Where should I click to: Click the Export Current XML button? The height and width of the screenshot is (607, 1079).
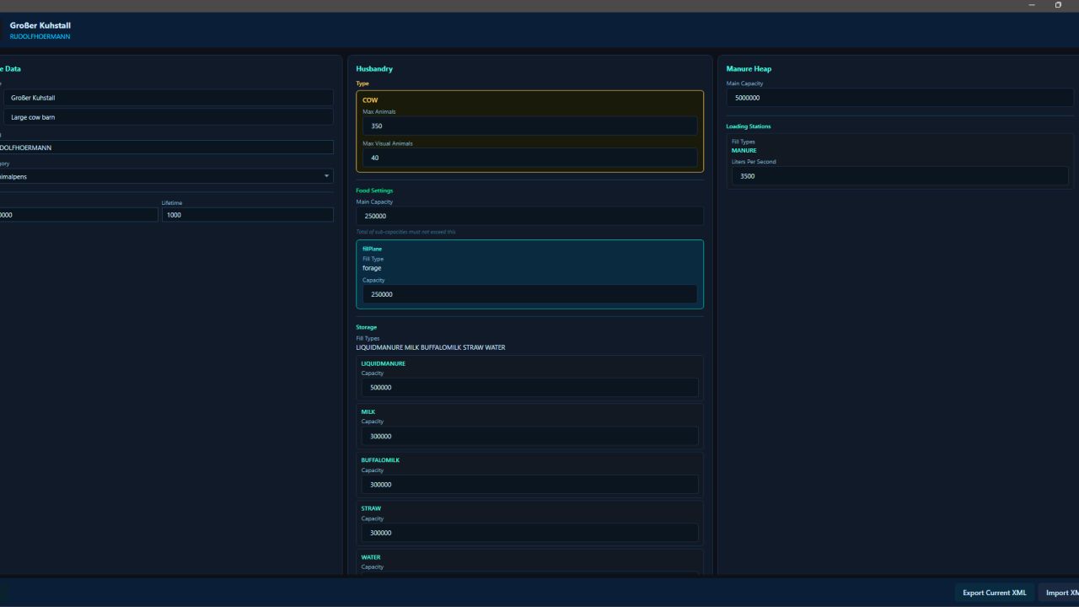coord(994,593)
